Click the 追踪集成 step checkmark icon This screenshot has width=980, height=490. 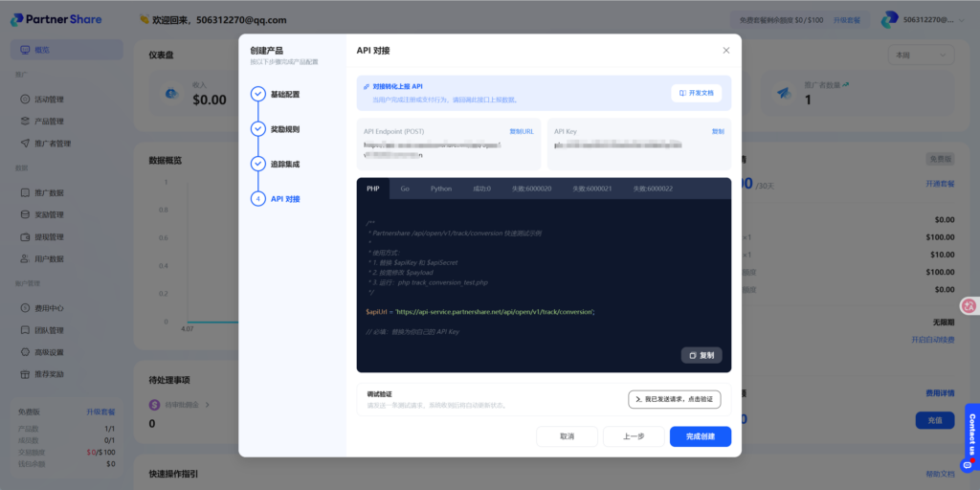pos(257,164)
